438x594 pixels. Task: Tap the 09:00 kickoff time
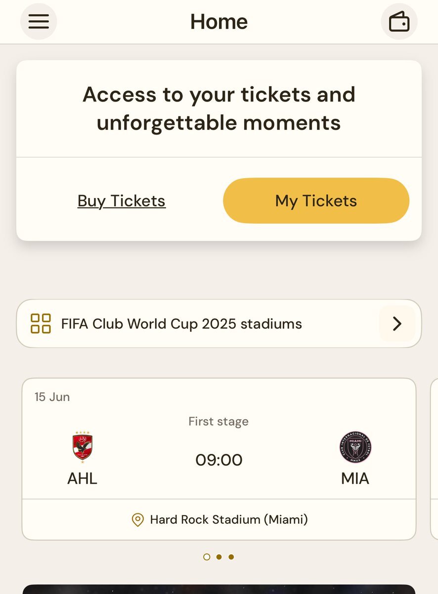219,460
